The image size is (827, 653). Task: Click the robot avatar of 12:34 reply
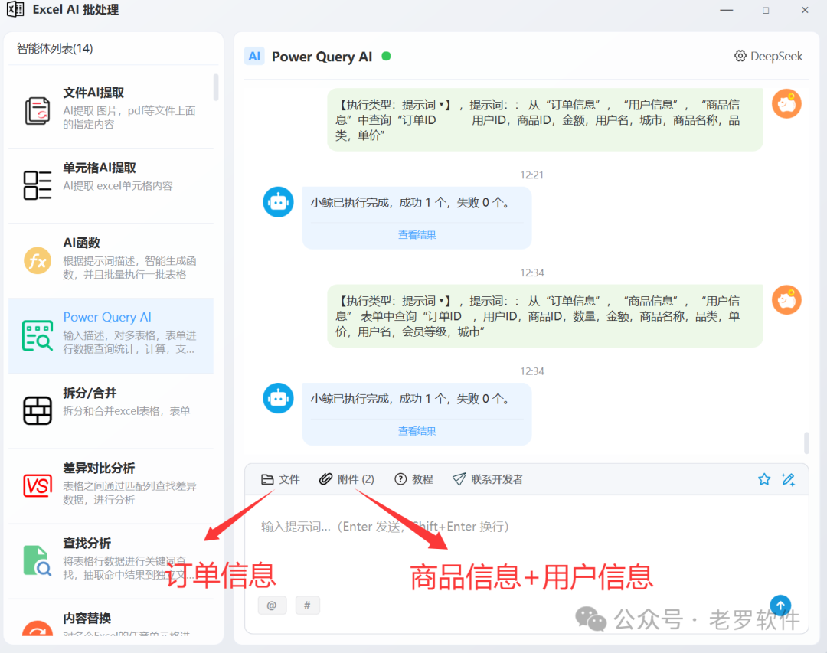pos(279,398)
